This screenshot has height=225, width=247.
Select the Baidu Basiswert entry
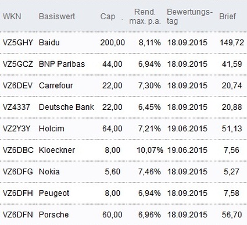49,42
